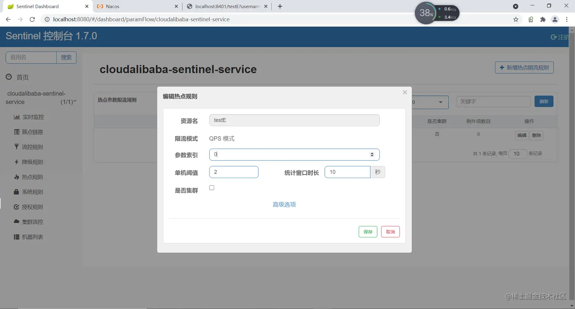
Task: Click the 取消 button
Action: 391,232
